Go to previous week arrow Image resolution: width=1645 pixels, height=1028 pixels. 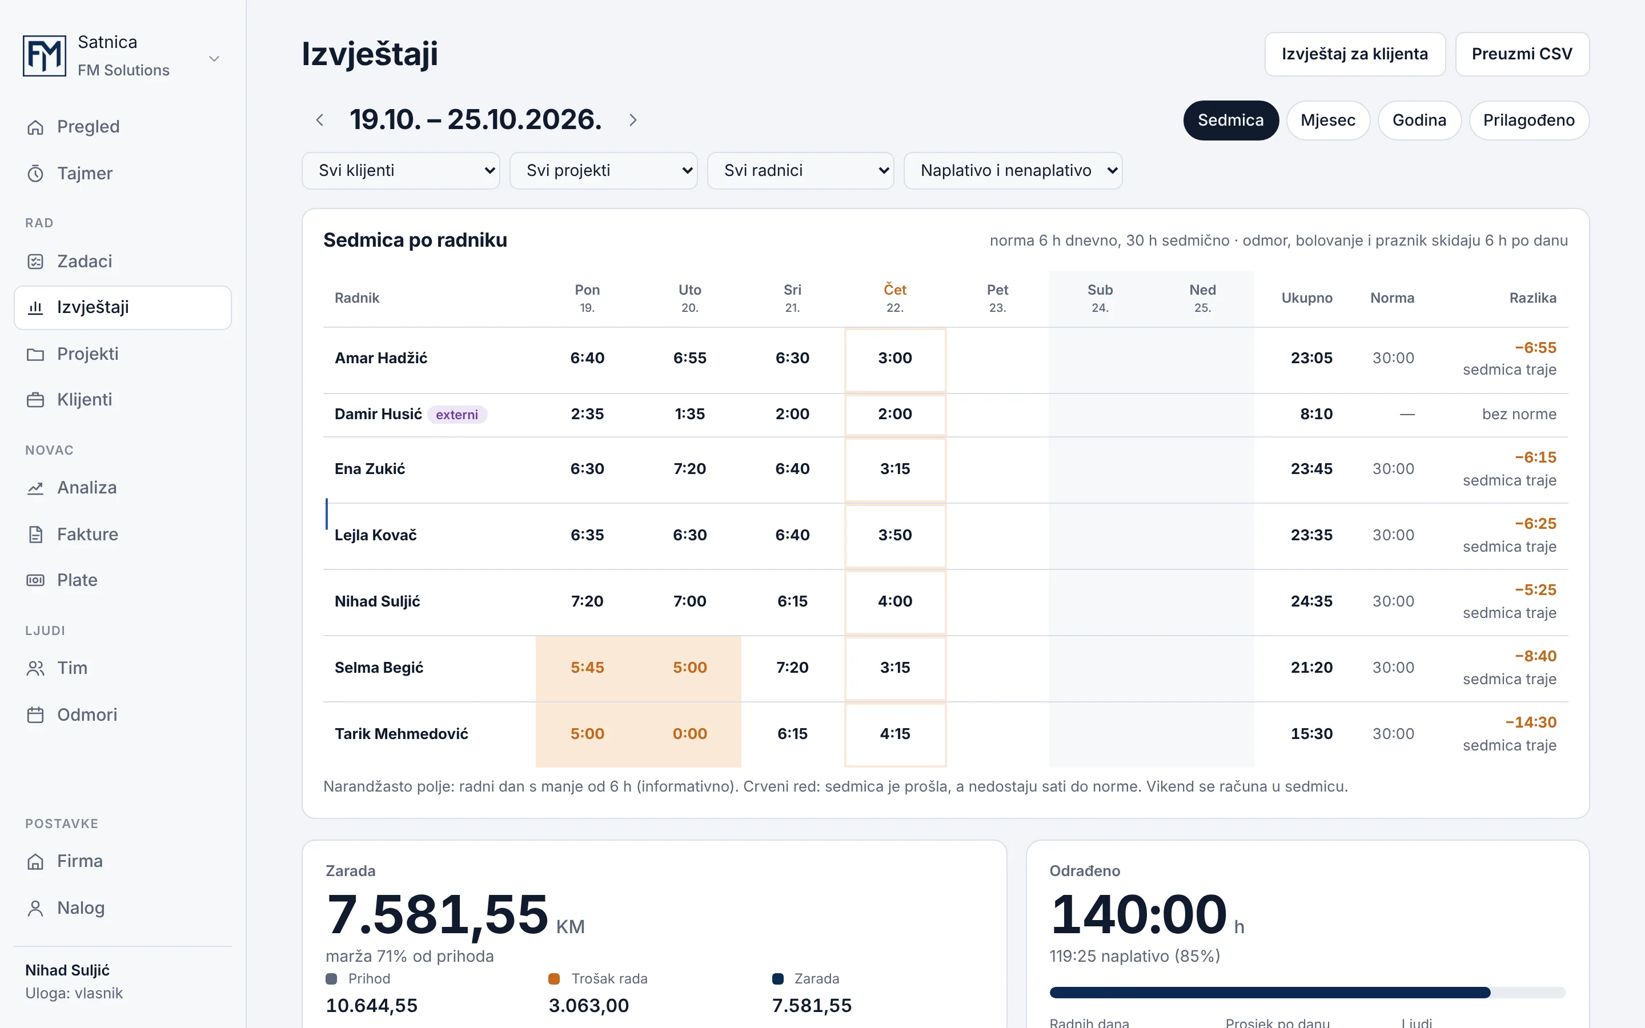319,121
